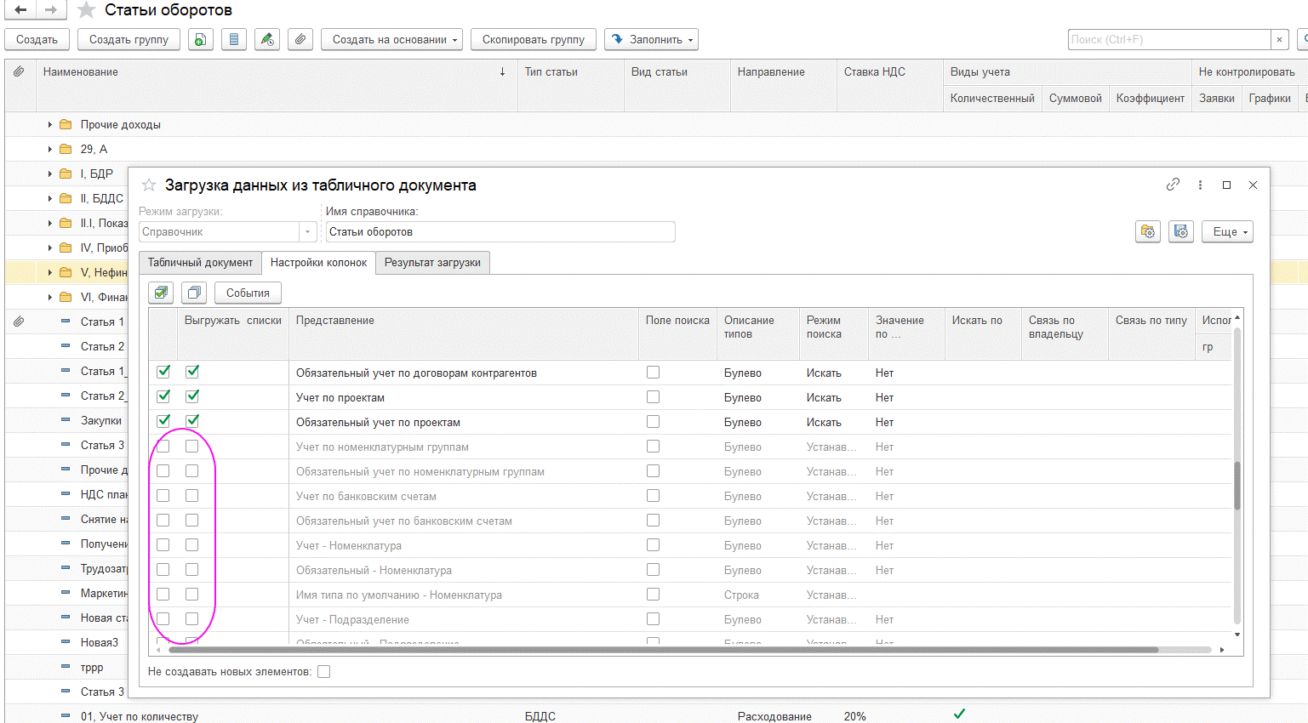This screenshot has width=1308, height=723.
Task: Click the green checkmark in 01, Учет row
Action: pos(959,714)
